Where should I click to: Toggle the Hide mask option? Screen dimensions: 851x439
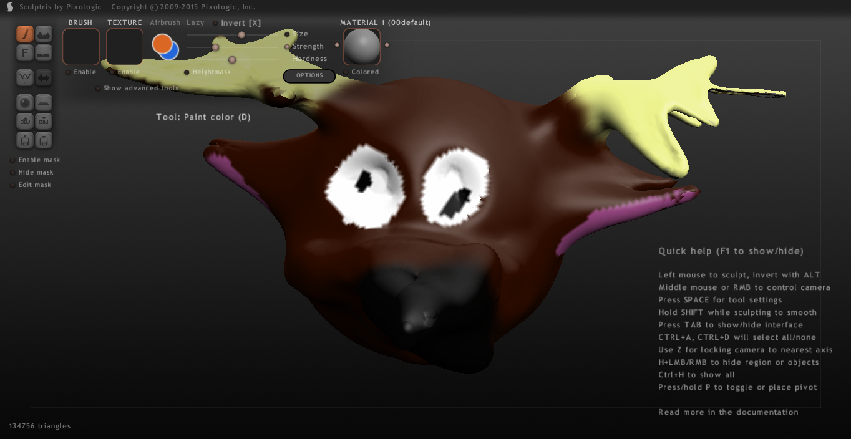click(x=13, y=173)
